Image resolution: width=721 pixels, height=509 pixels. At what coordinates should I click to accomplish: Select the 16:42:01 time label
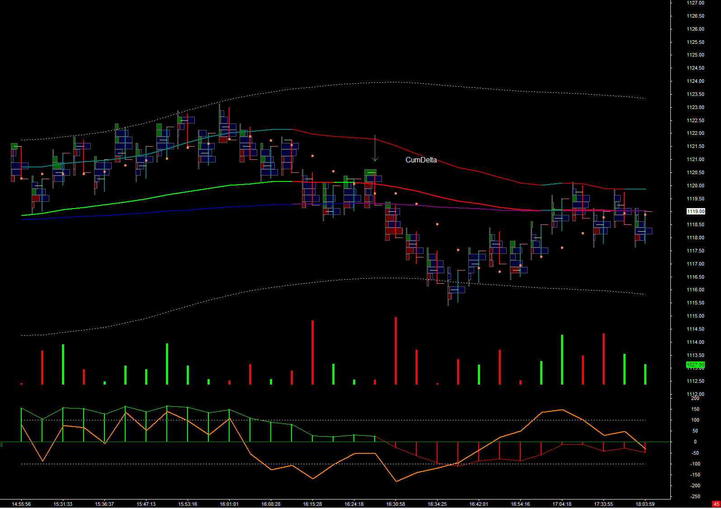click(x=479, y=504)
